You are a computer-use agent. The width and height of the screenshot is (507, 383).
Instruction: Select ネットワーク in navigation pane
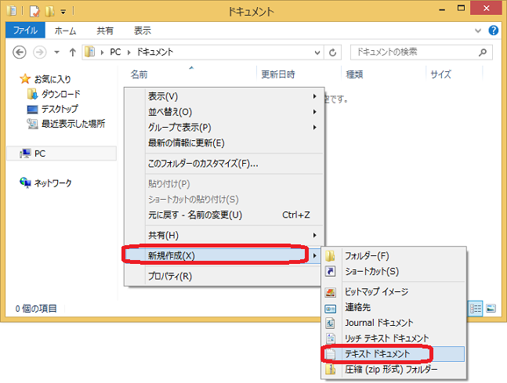53,182
